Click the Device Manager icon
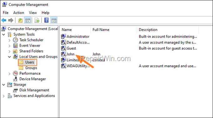Screen dimensions: 213x118 pos(15,79)
